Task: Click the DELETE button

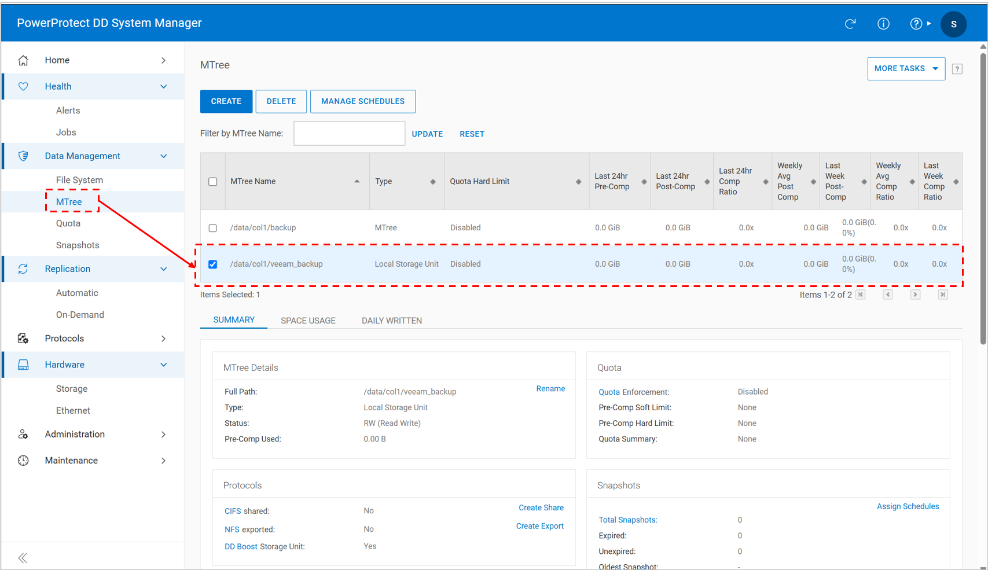Action: 281,101
